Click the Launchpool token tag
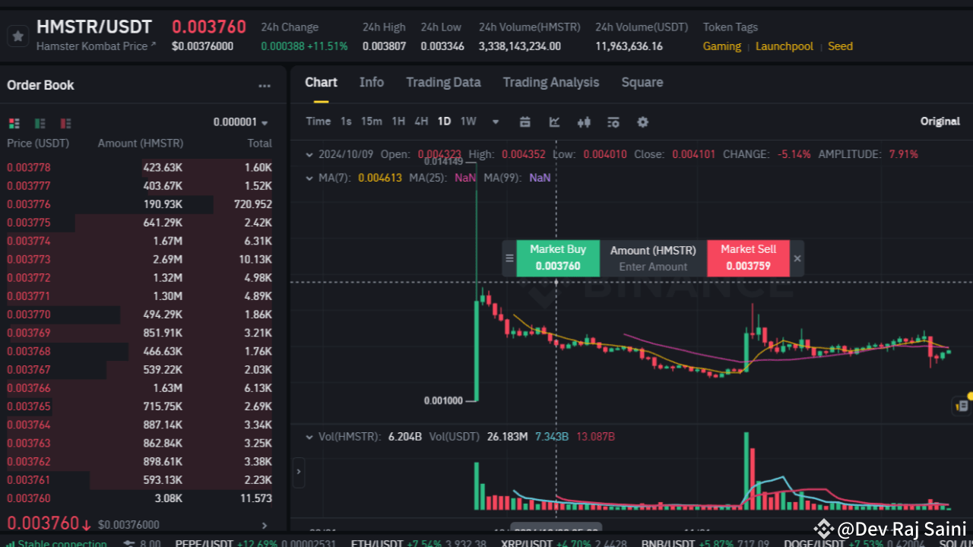Screen dimensions: 973x547 click(784, 46)
